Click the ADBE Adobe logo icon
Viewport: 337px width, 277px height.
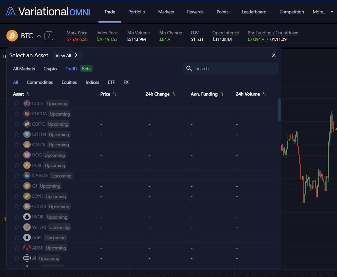click(x=27, y=248)
